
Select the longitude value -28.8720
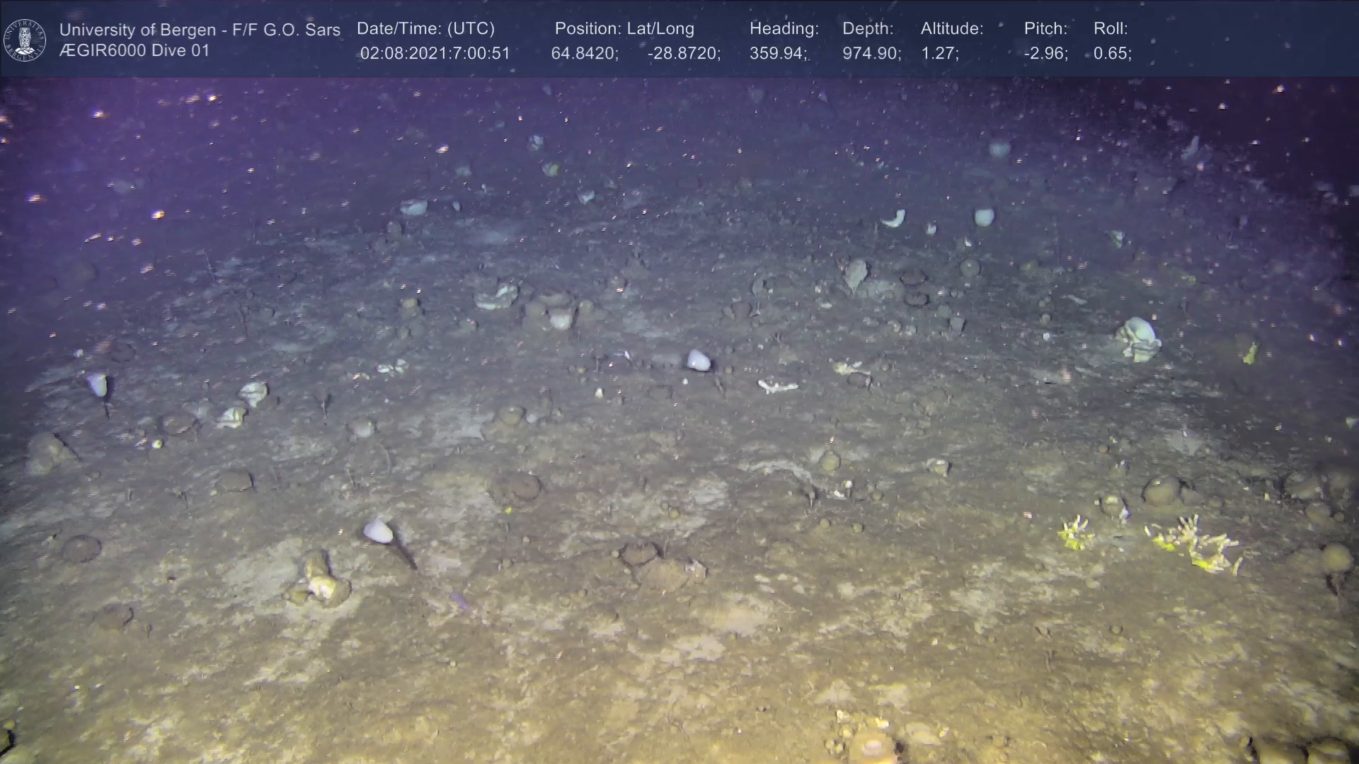(683, 54)
